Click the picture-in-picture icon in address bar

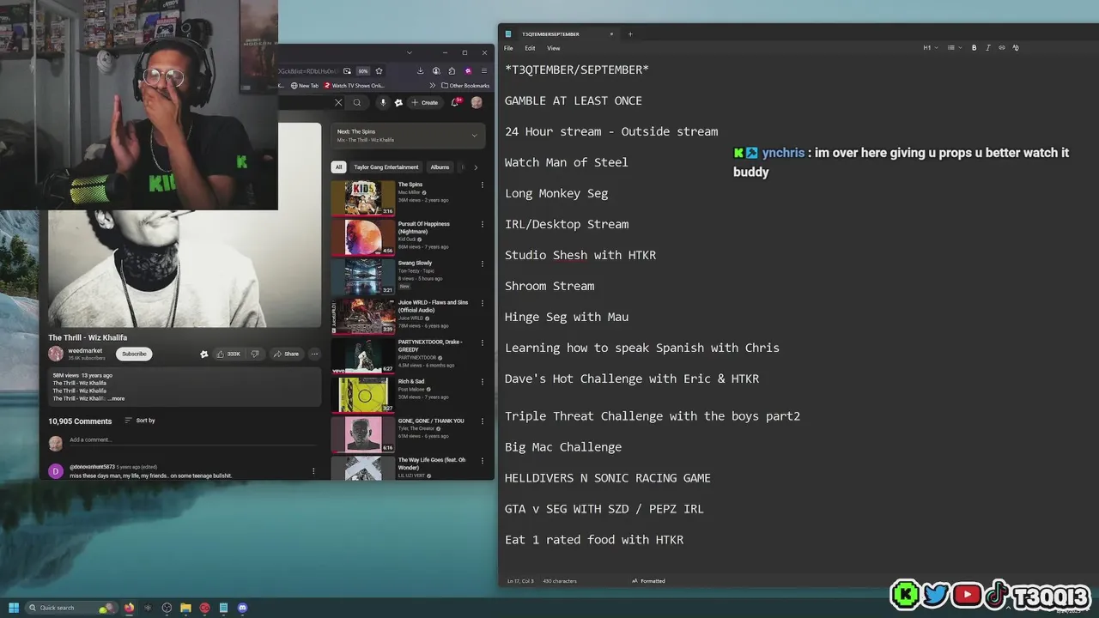coord(347,71)
